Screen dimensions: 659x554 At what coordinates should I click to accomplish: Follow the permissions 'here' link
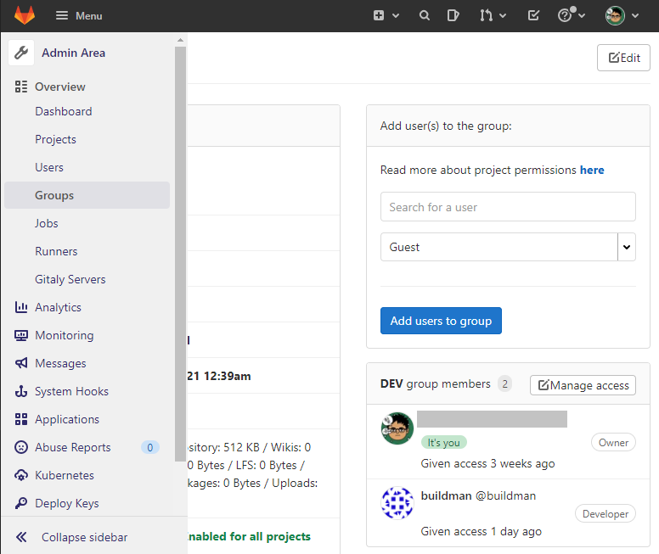[592, 170]
